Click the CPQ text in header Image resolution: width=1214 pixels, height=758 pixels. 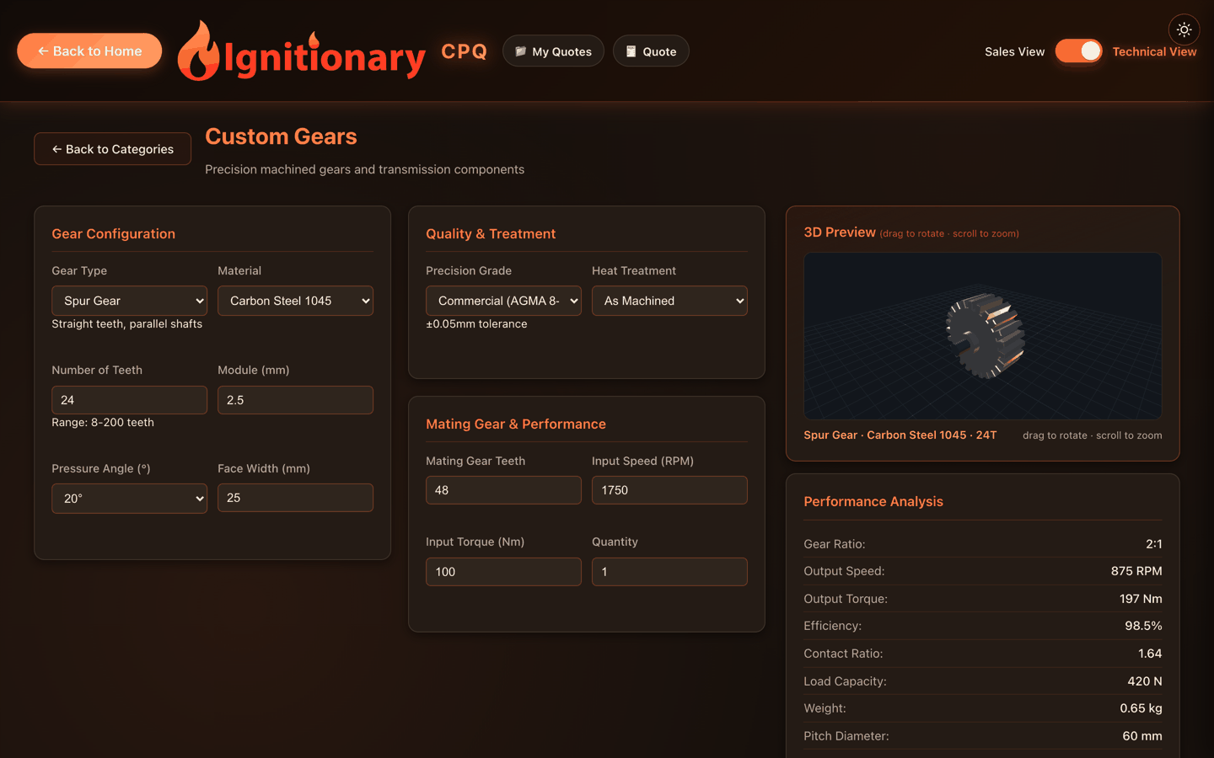click(464, 51)
